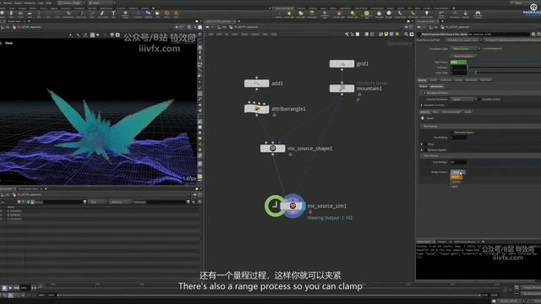541x304 pixels.
Task: Click the Substeps slider
Action: (505, 68)
